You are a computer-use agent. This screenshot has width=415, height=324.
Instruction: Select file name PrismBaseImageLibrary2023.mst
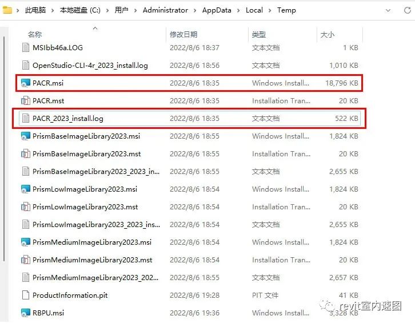point(86,153)
